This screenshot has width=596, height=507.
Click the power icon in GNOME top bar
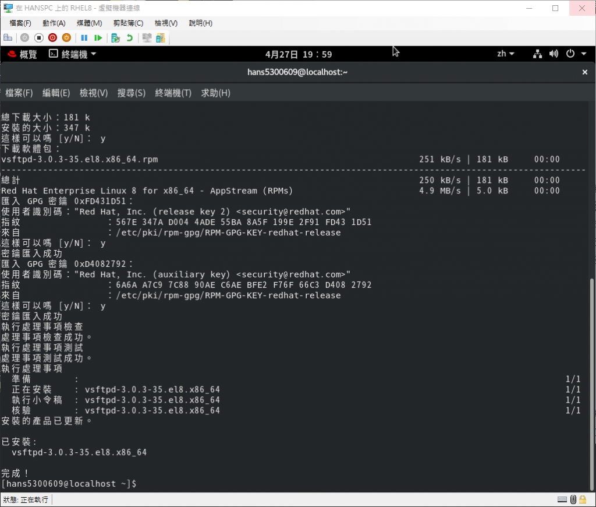click(570, 54)
